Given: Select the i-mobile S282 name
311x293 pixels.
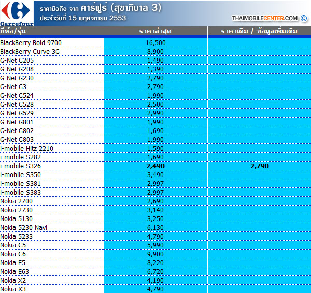Looking at the screenshot, I should tap(20, 157).
